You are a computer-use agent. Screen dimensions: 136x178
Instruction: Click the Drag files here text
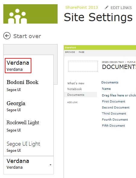[x=119, y=95]
